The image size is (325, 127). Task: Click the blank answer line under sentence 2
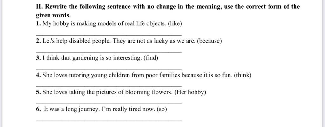coord(109,52)
